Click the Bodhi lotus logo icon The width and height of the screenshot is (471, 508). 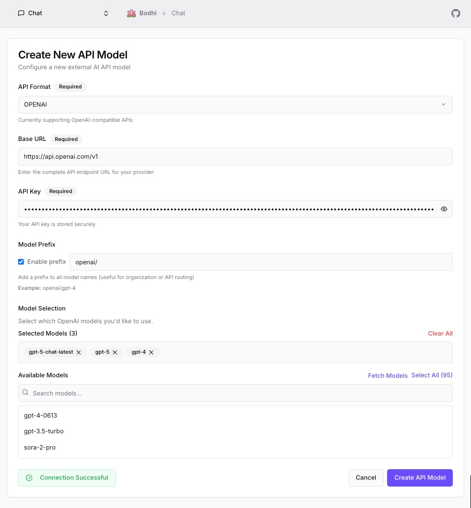pos(131,13)
